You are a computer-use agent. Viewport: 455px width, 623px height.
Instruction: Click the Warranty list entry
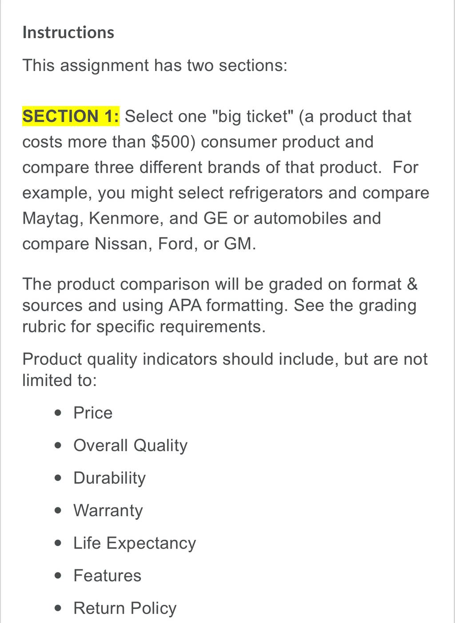108,511
